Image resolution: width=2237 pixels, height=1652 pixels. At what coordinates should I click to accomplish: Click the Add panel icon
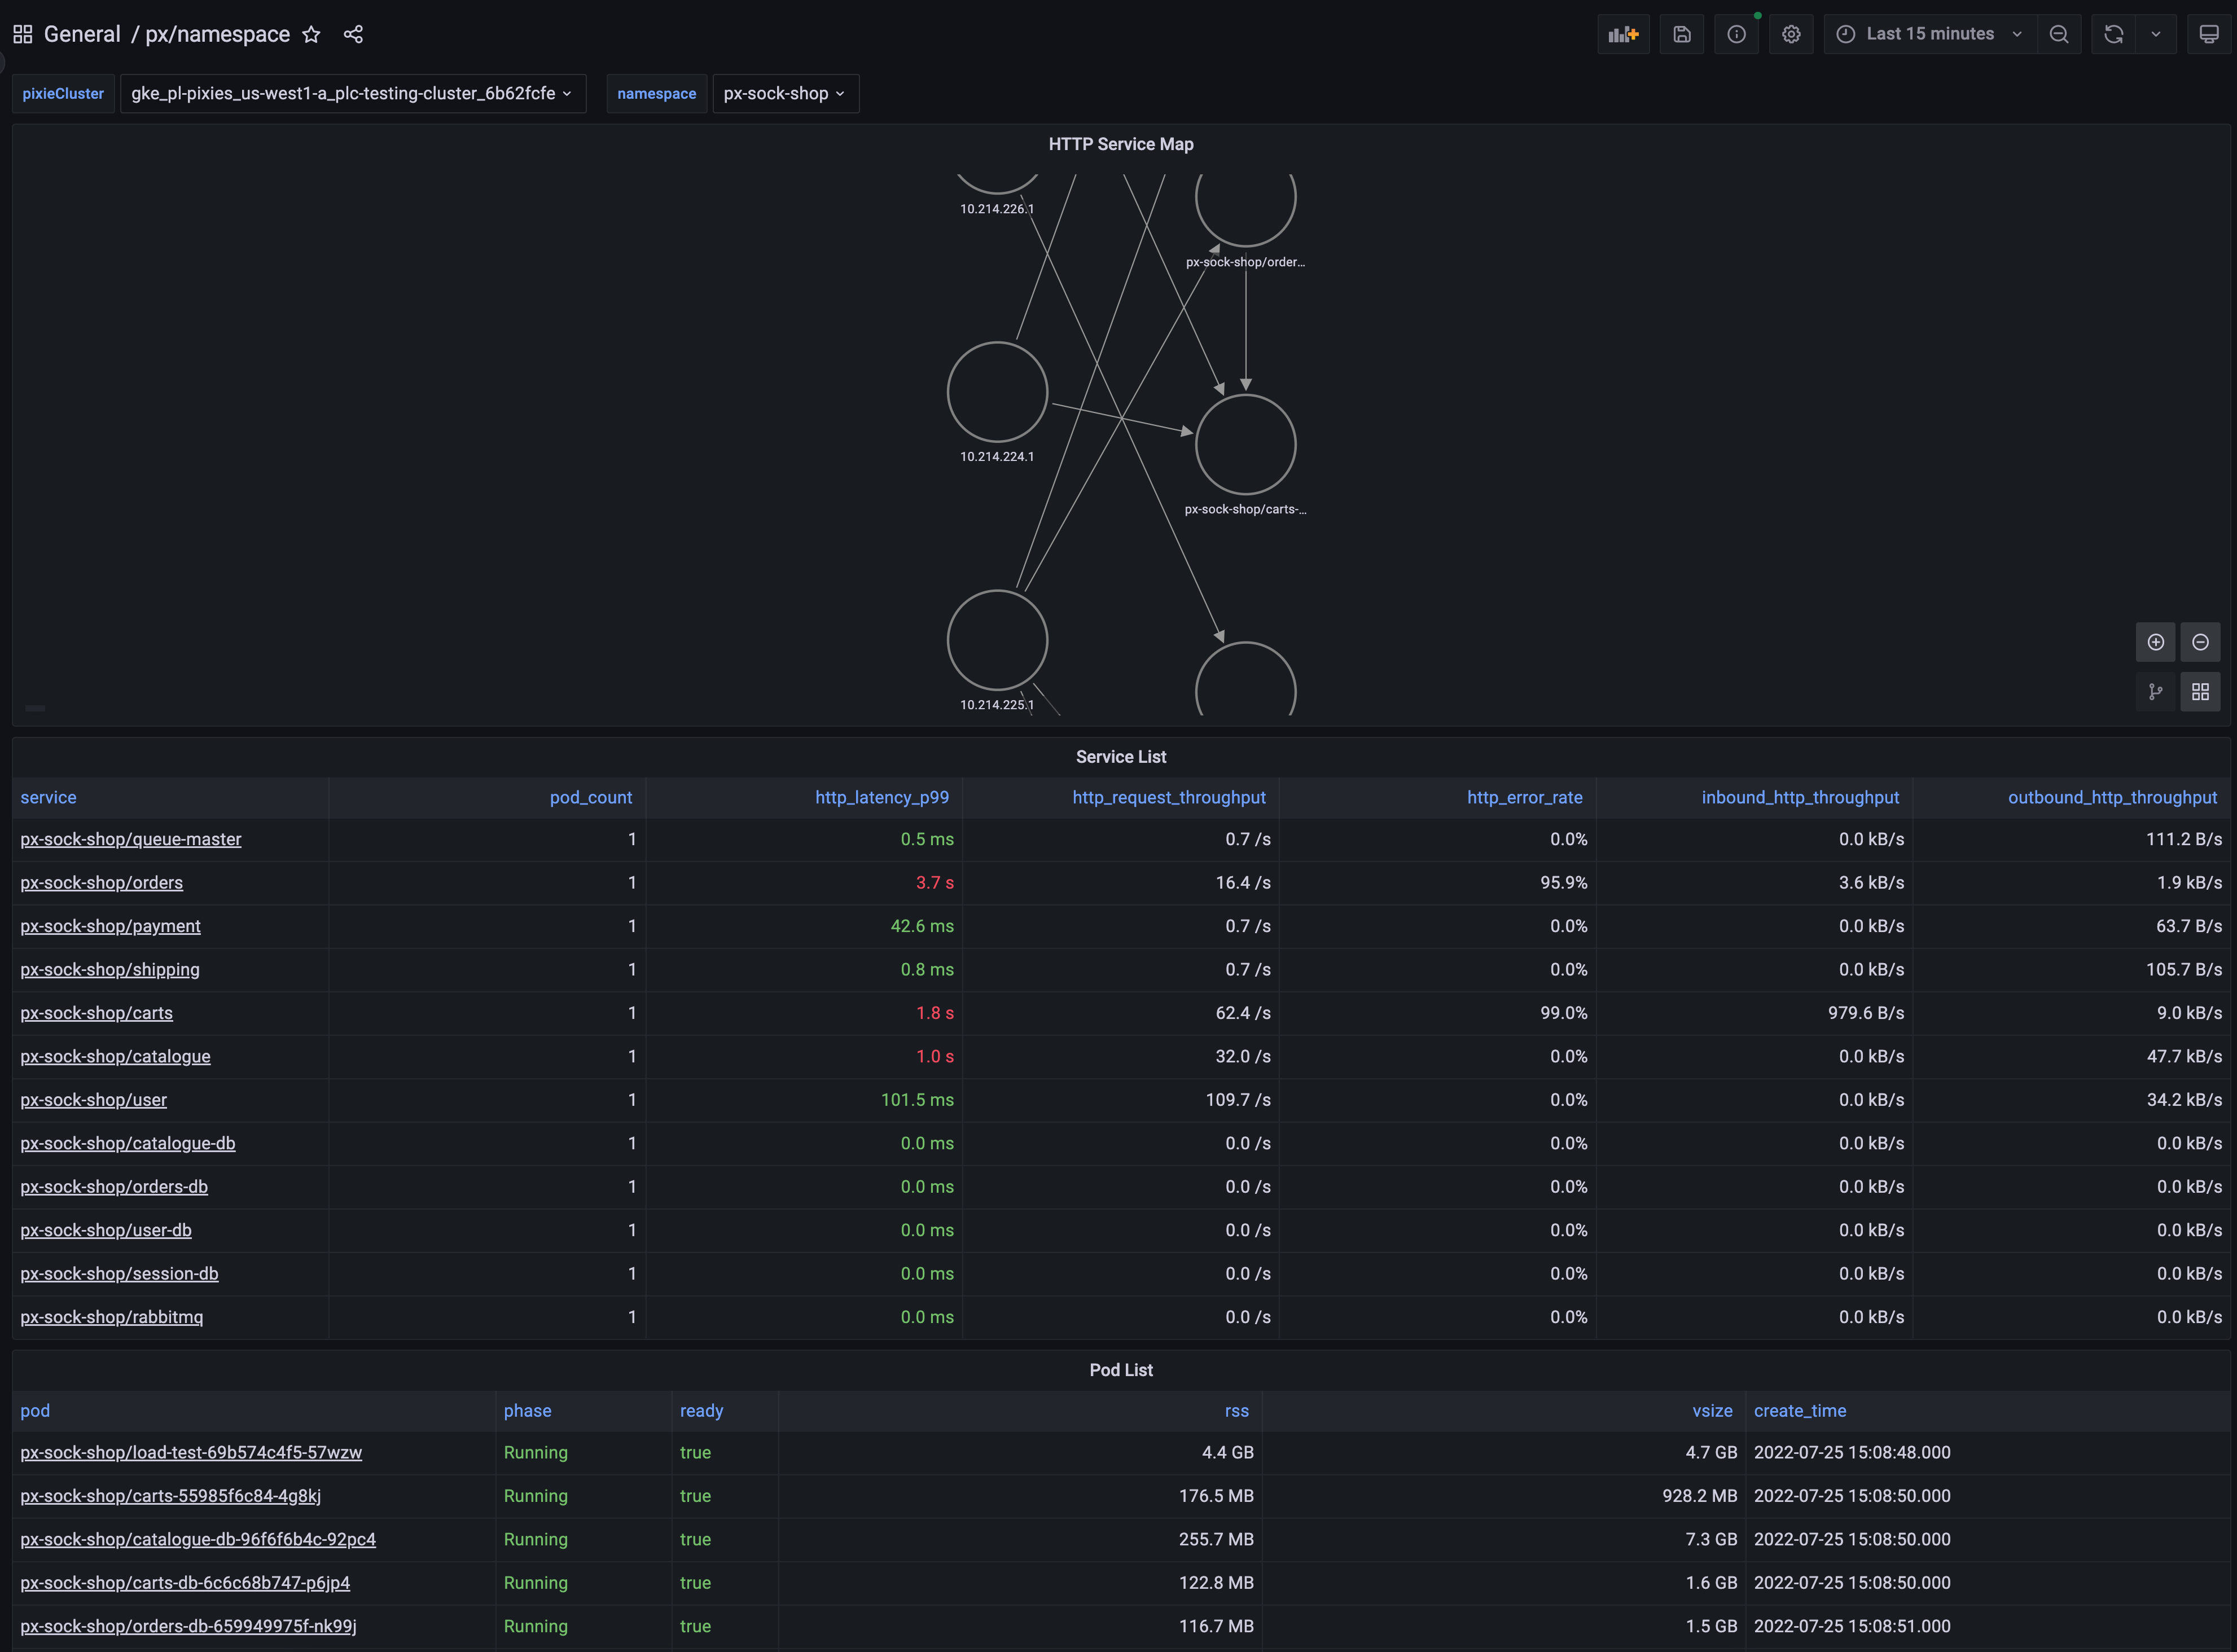pyautogui.click(x=1622, y=34)
